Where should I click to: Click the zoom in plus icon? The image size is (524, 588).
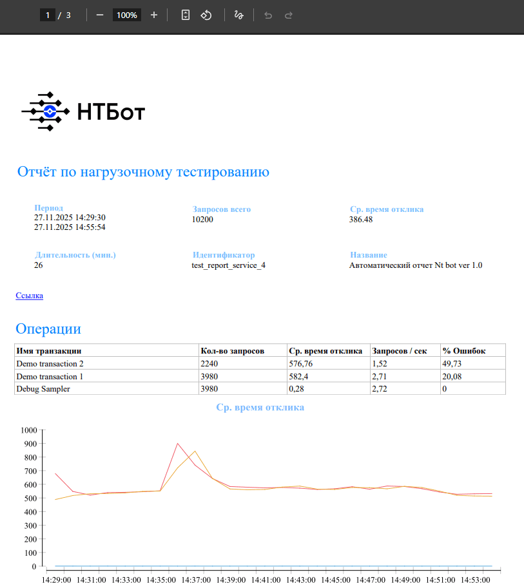click(154, 15)
